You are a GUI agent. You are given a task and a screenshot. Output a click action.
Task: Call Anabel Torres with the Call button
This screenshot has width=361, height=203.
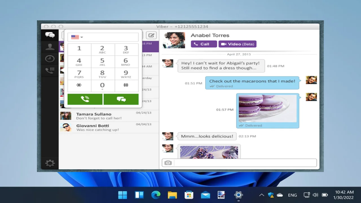204,44
